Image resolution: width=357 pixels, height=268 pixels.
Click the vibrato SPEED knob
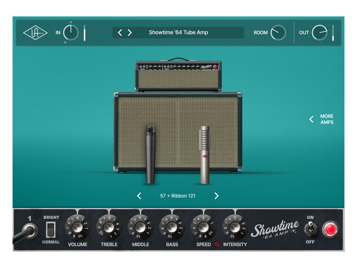[x=203, y=227]
